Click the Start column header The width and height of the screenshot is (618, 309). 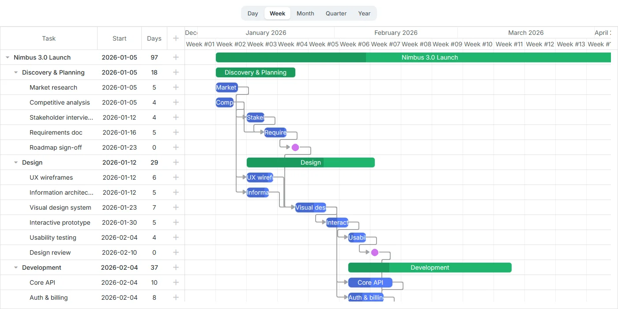[120, 38]
